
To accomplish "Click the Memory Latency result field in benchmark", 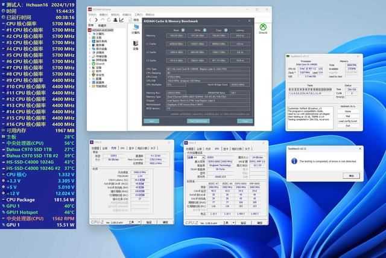I will [x=240, y=36].
